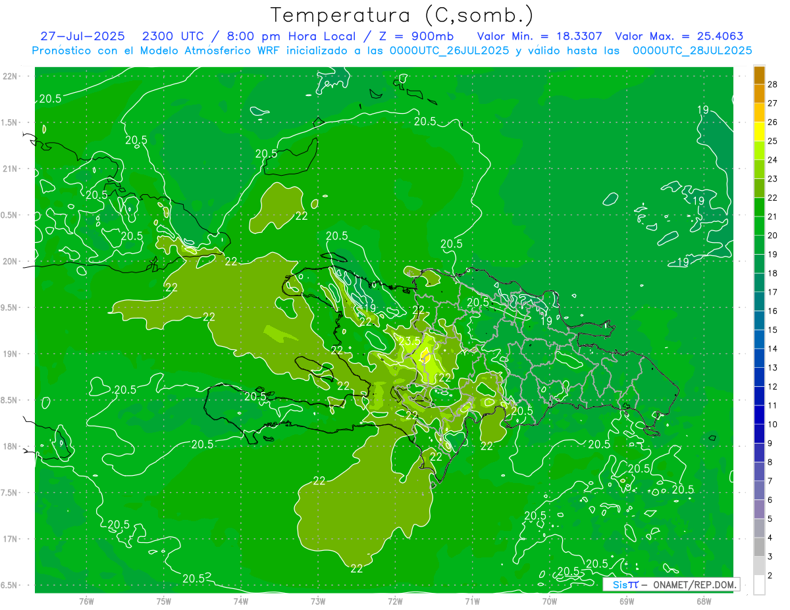Click the '76W' longitude axis label
The image size is (790, 610).
(x=86, y=601)
